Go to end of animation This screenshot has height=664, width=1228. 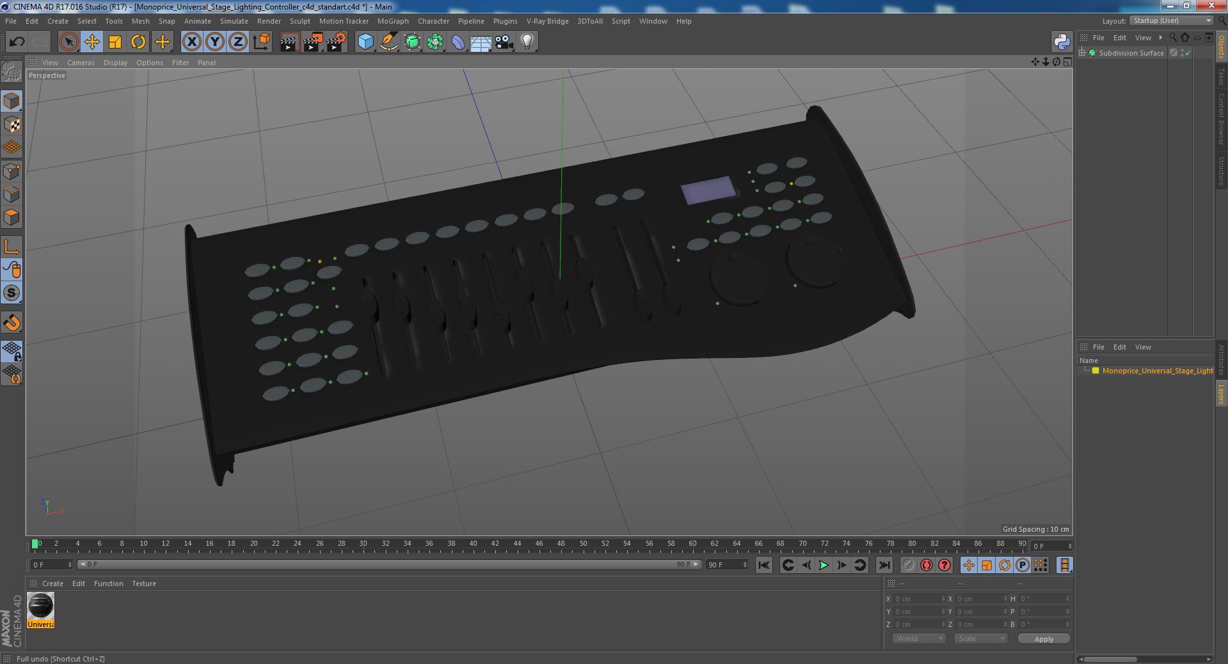[884, 565]
